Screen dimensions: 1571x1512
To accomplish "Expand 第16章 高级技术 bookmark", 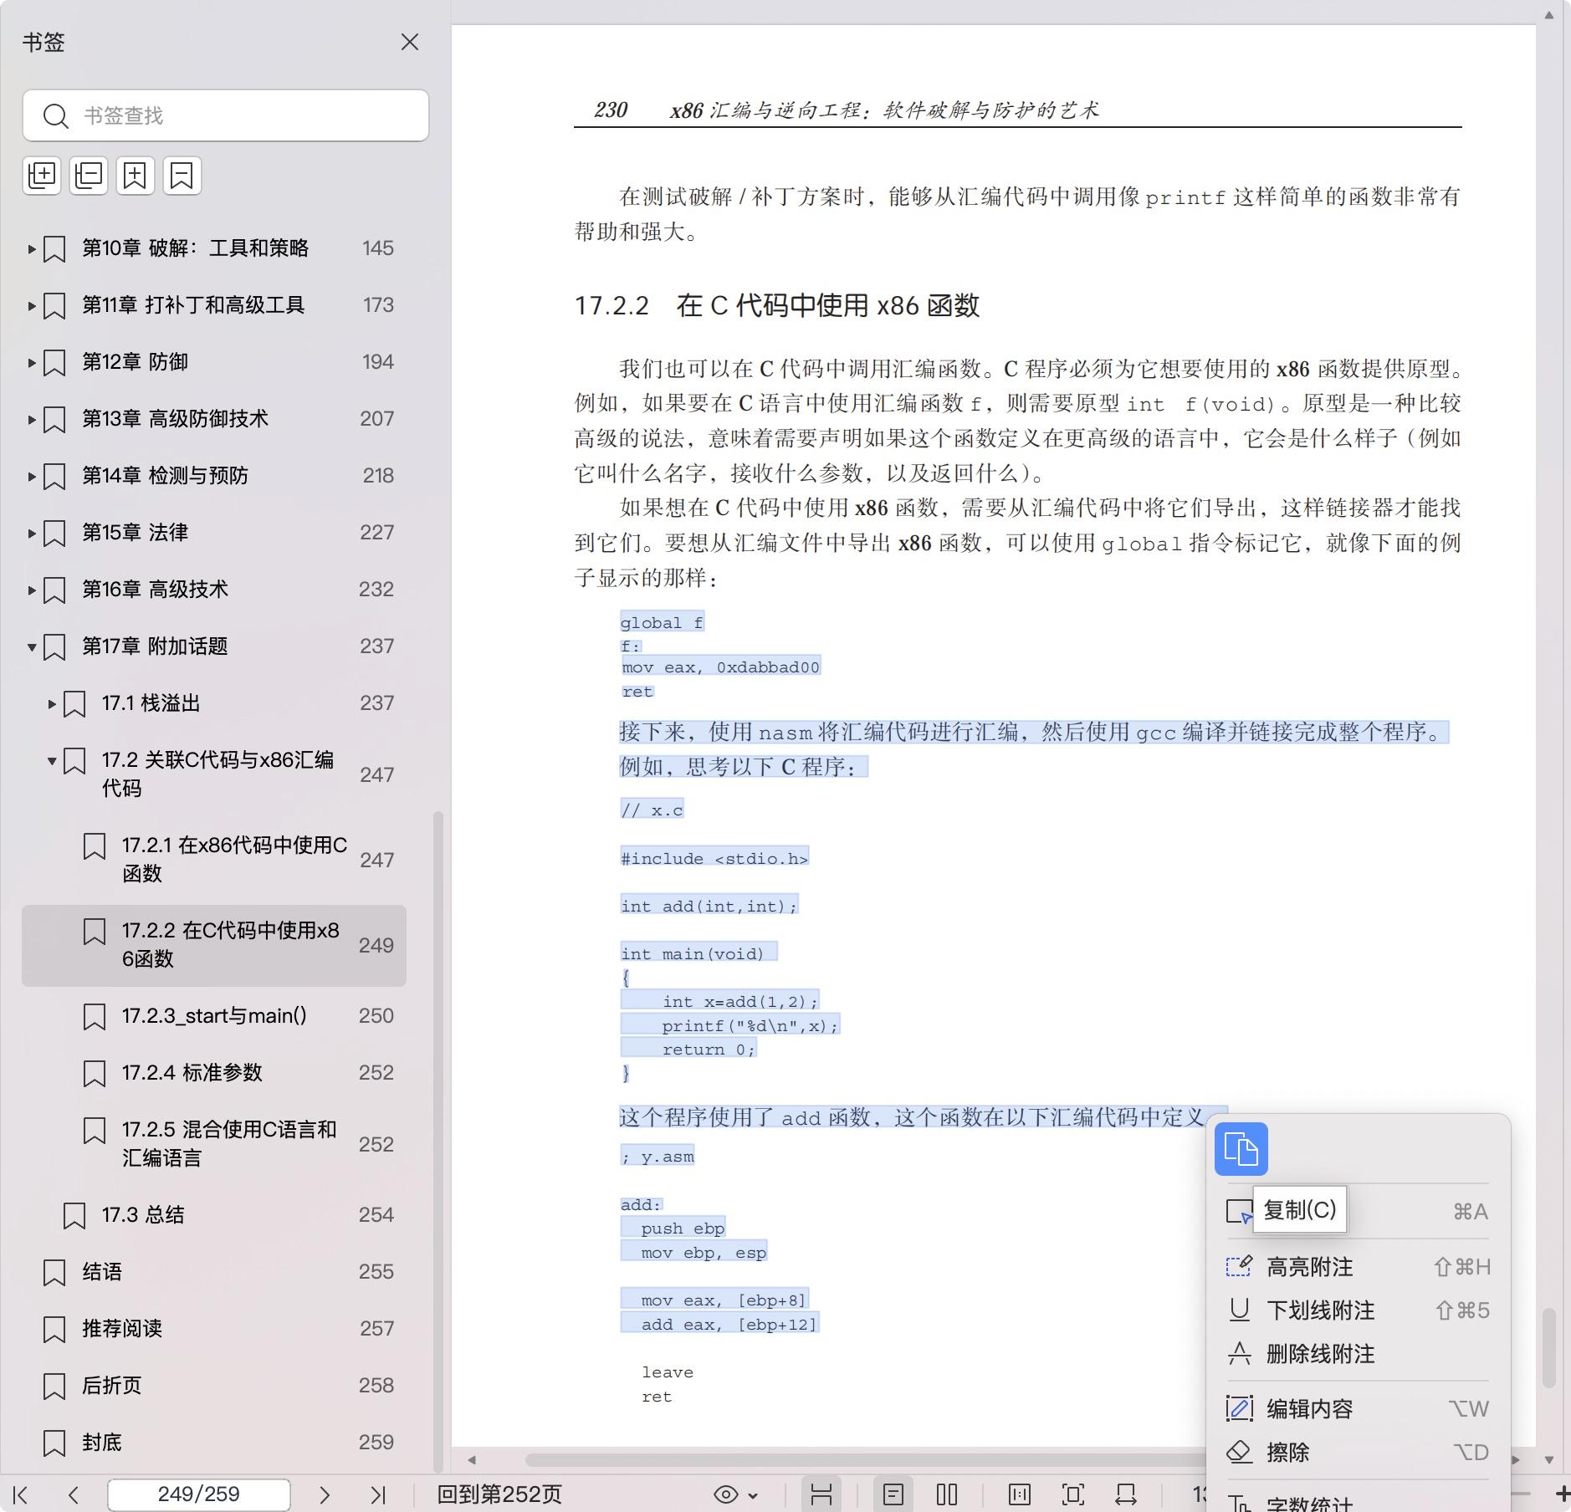I will (32, 590).
